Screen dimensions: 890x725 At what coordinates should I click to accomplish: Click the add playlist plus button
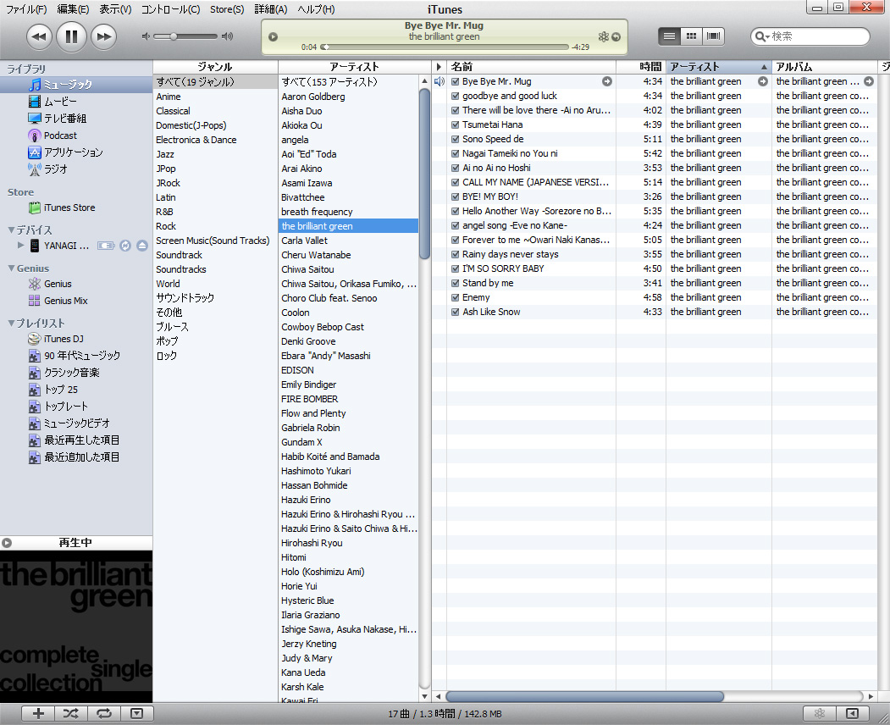[x=38, y=714]
